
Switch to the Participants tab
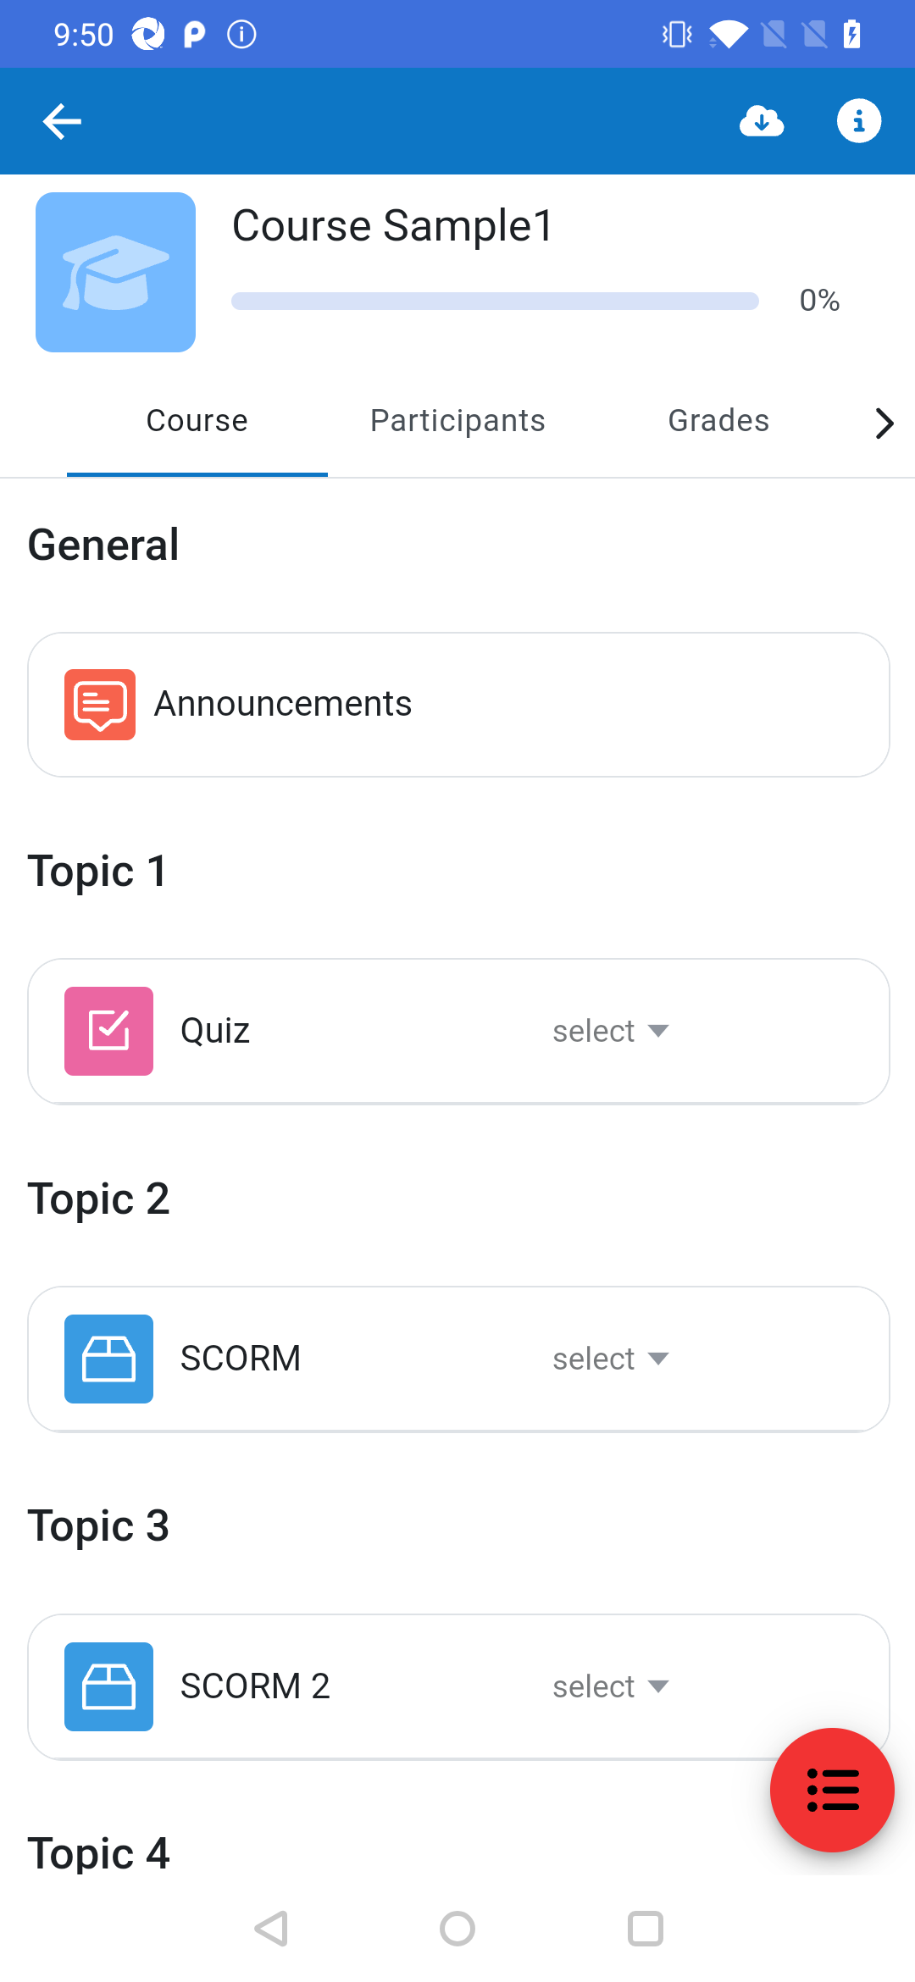tap(457, 421)
